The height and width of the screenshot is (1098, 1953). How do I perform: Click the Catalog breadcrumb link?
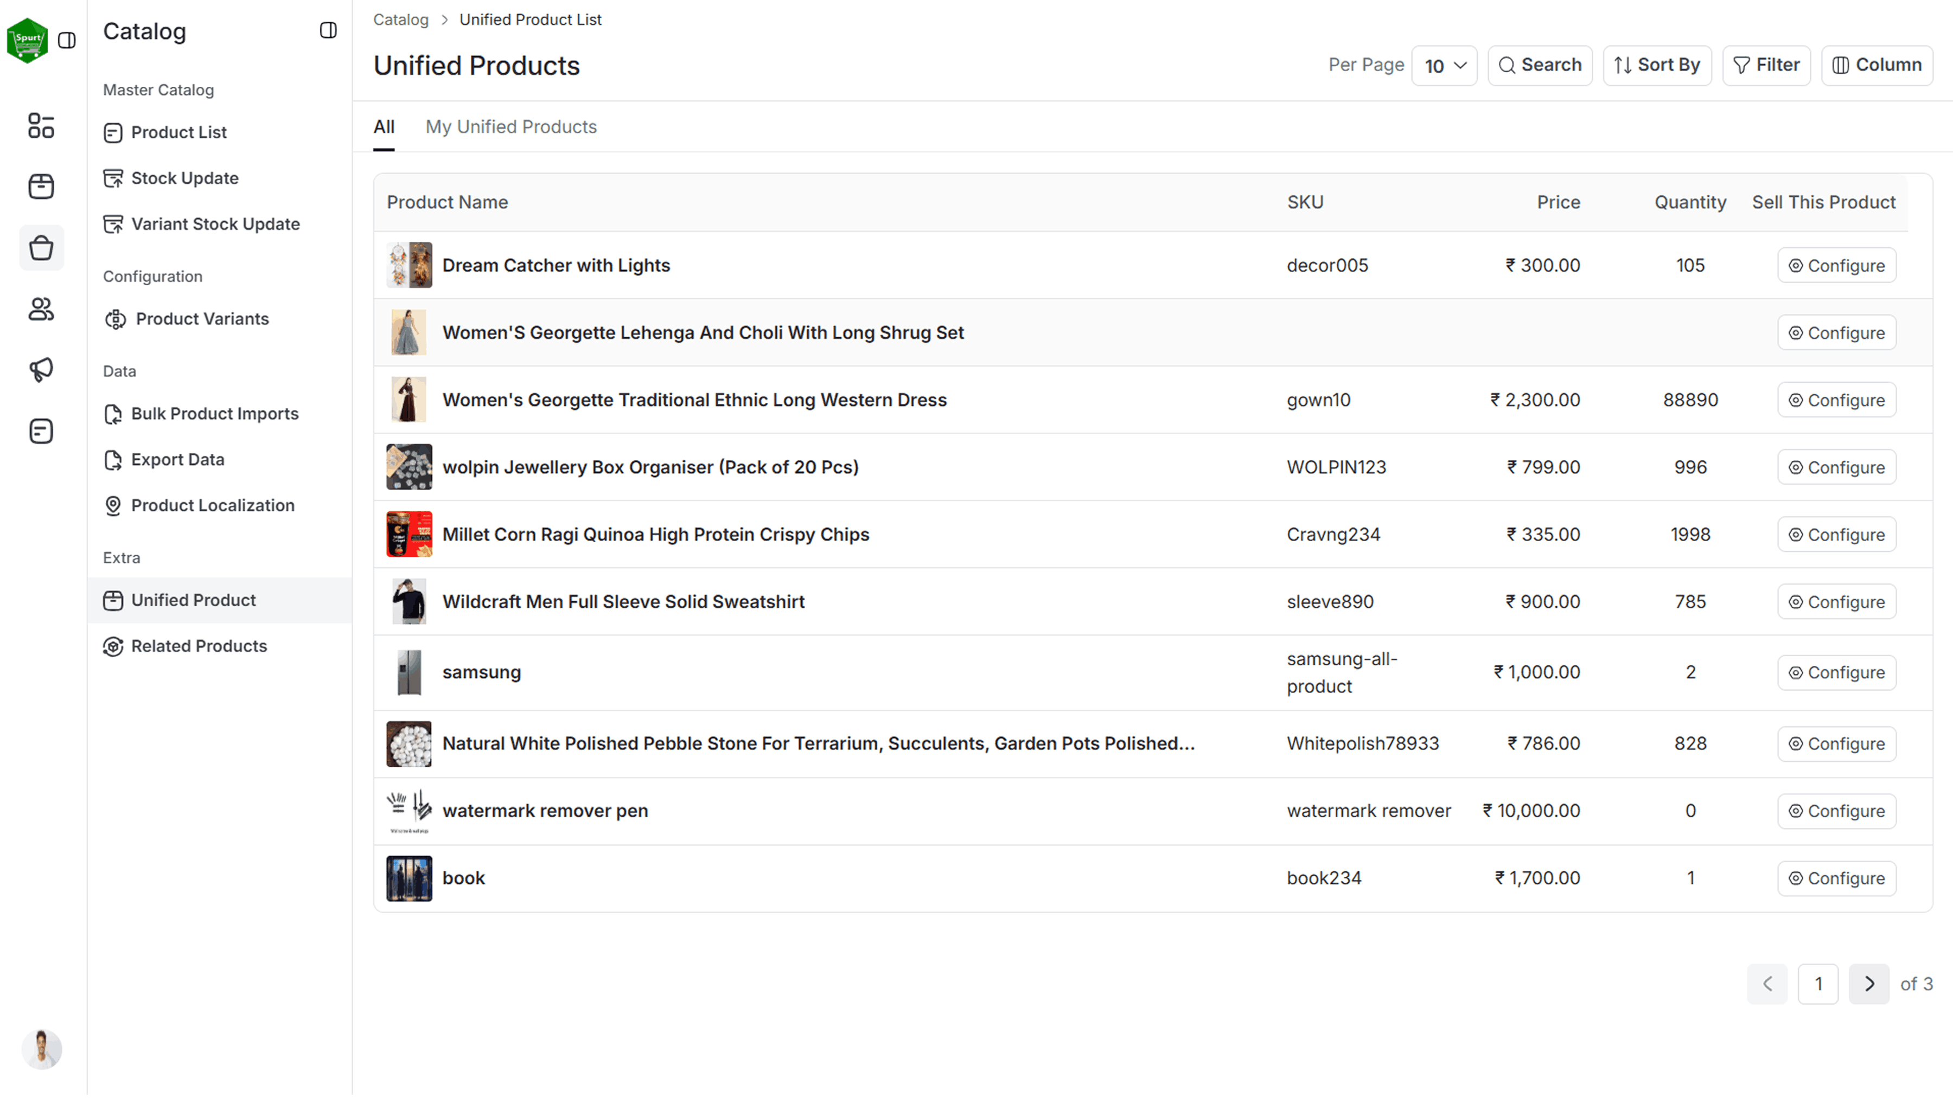[400, 20]
